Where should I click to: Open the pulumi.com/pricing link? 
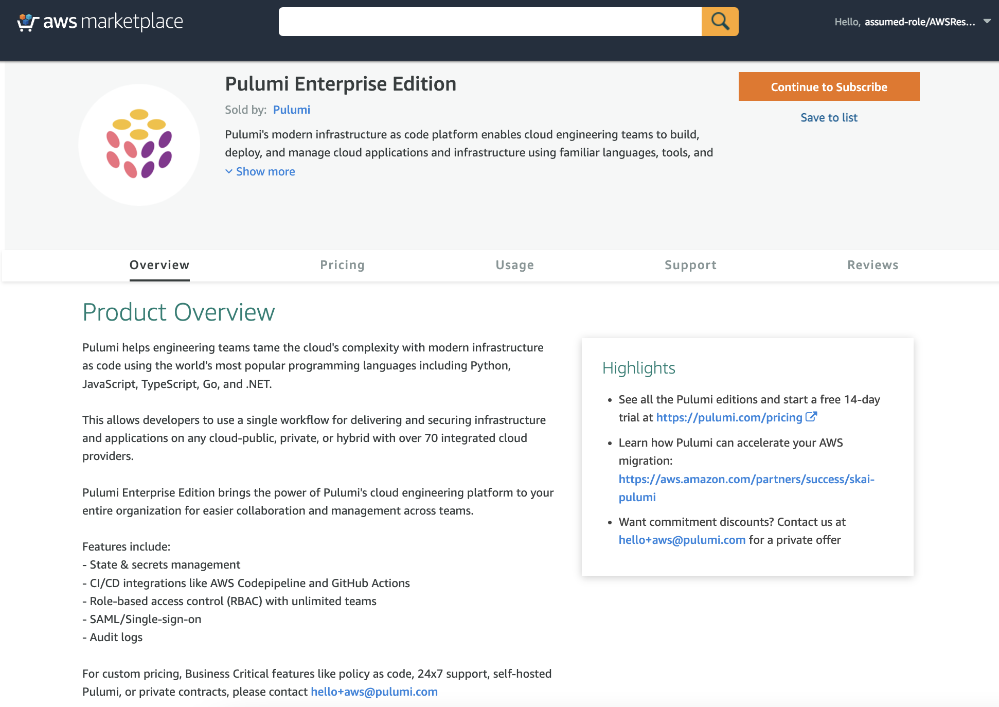[x=729, y=417]
